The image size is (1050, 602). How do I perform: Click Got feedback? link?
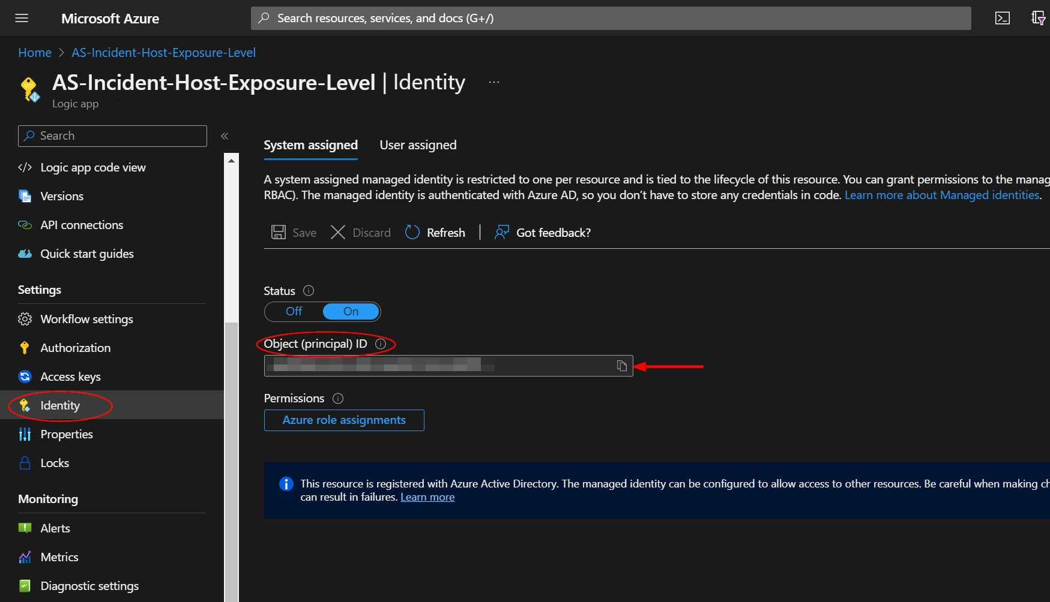(x=554, y=233)
